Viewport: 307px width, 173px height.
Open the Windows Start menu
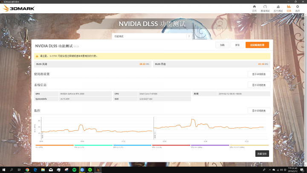4,170
